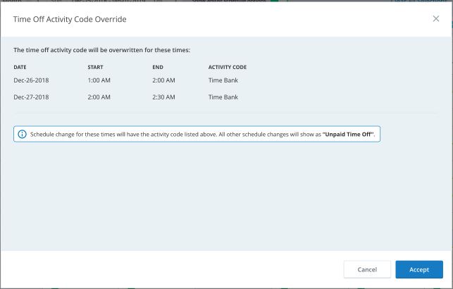Click the bold "Unpaid Time Off" text

(349, 134)
